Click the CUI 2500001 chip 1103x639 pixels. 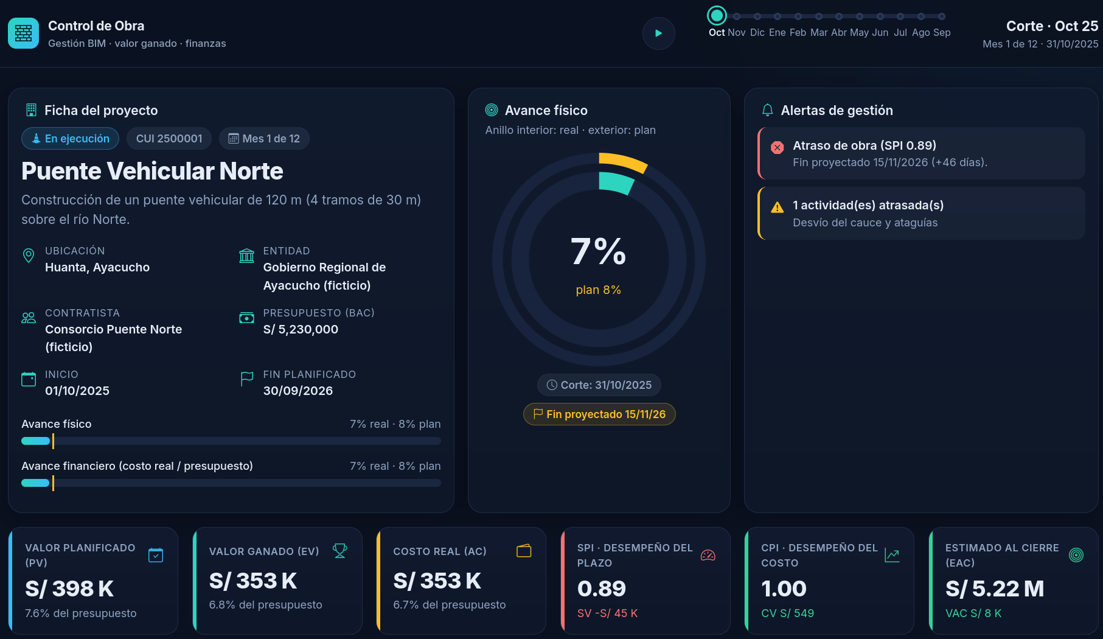pyautogui.click(x=169, y=139)
